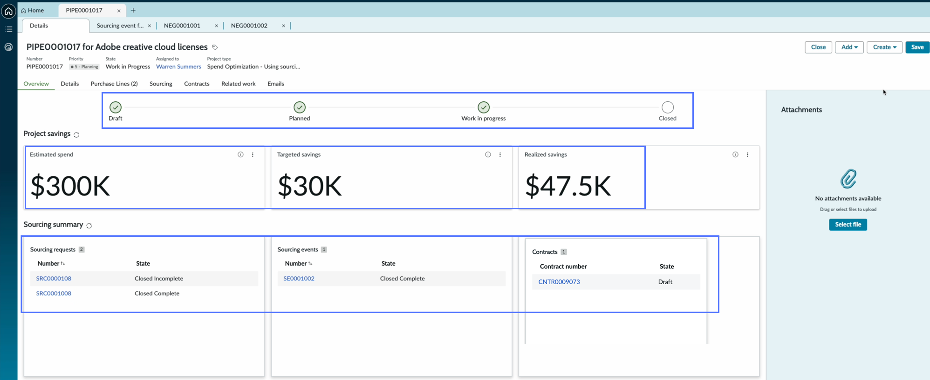The height and width of the screenshot is (380, 930).
Task: Click the paperclip attachments icon
Action: tap(848, 179)
